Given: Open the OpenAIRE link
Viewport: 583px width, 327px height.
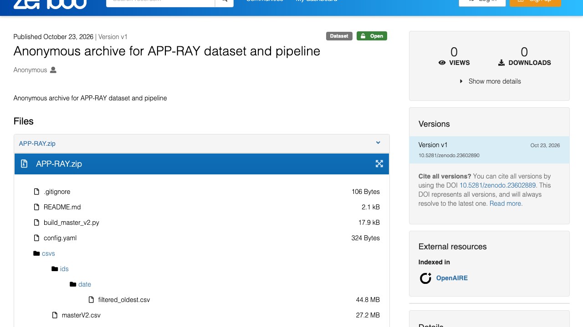Looking at the screenshot, I should point(452,278).
